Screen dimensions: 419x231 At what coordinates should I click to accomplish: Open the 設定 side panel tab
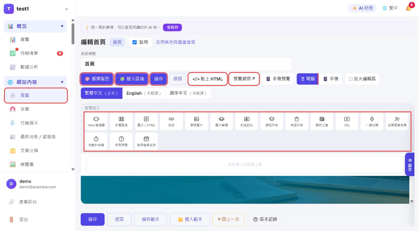coord(409,164)
